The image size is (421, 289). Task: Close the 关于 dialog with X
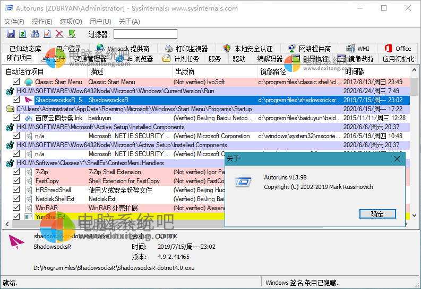click(x=397, y=159)
